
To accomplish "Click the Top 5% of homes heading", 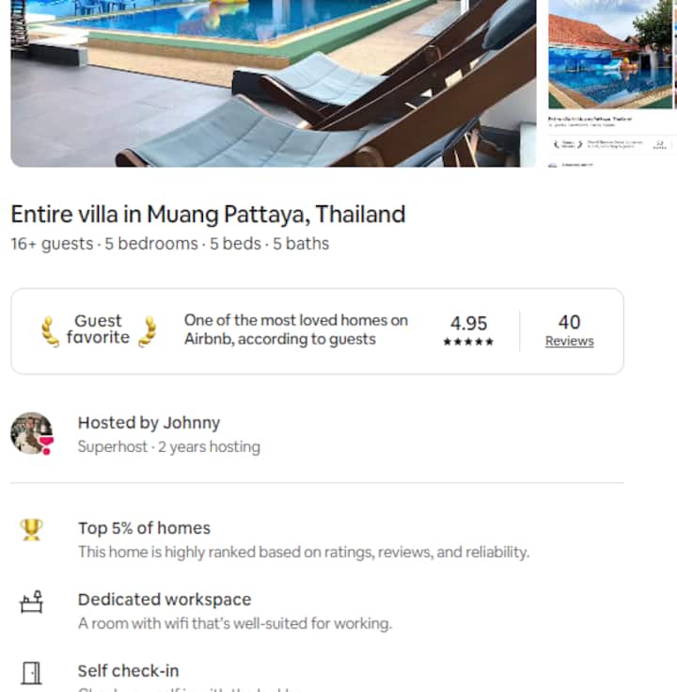I will [144, 528].
